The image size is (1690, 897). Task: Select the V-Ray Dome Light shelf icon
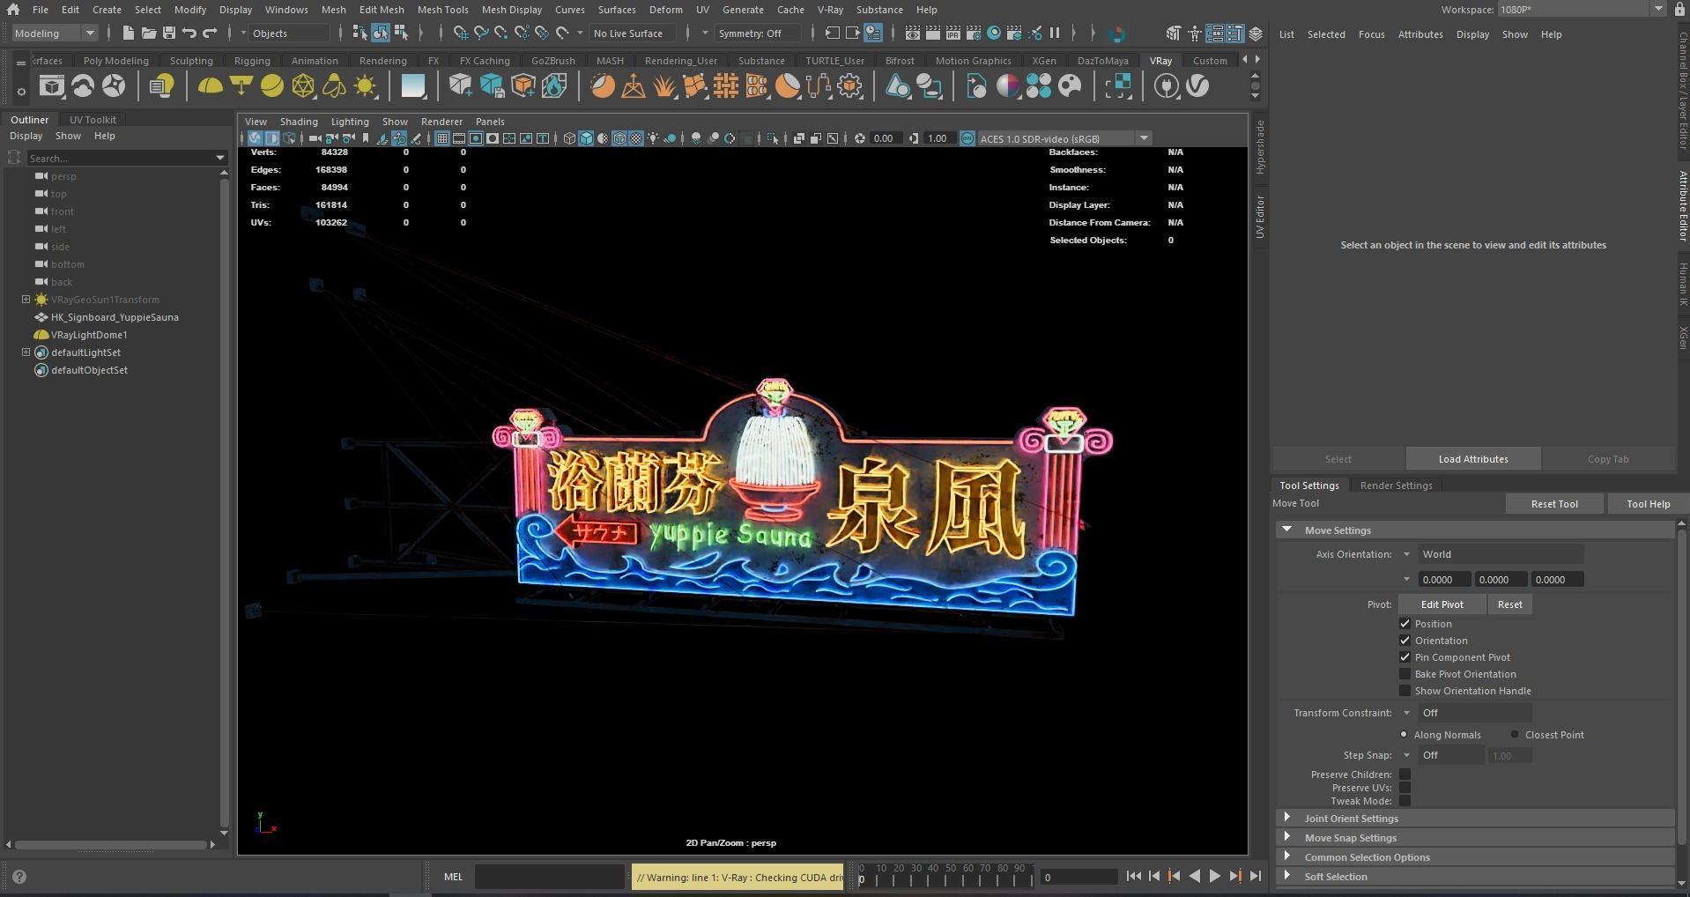tap(210, 86)
